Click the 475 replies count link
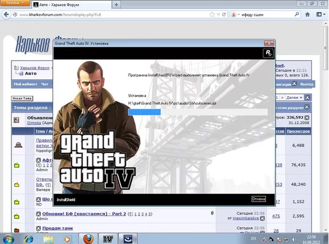329x244 pixels. tap(276, 216)
